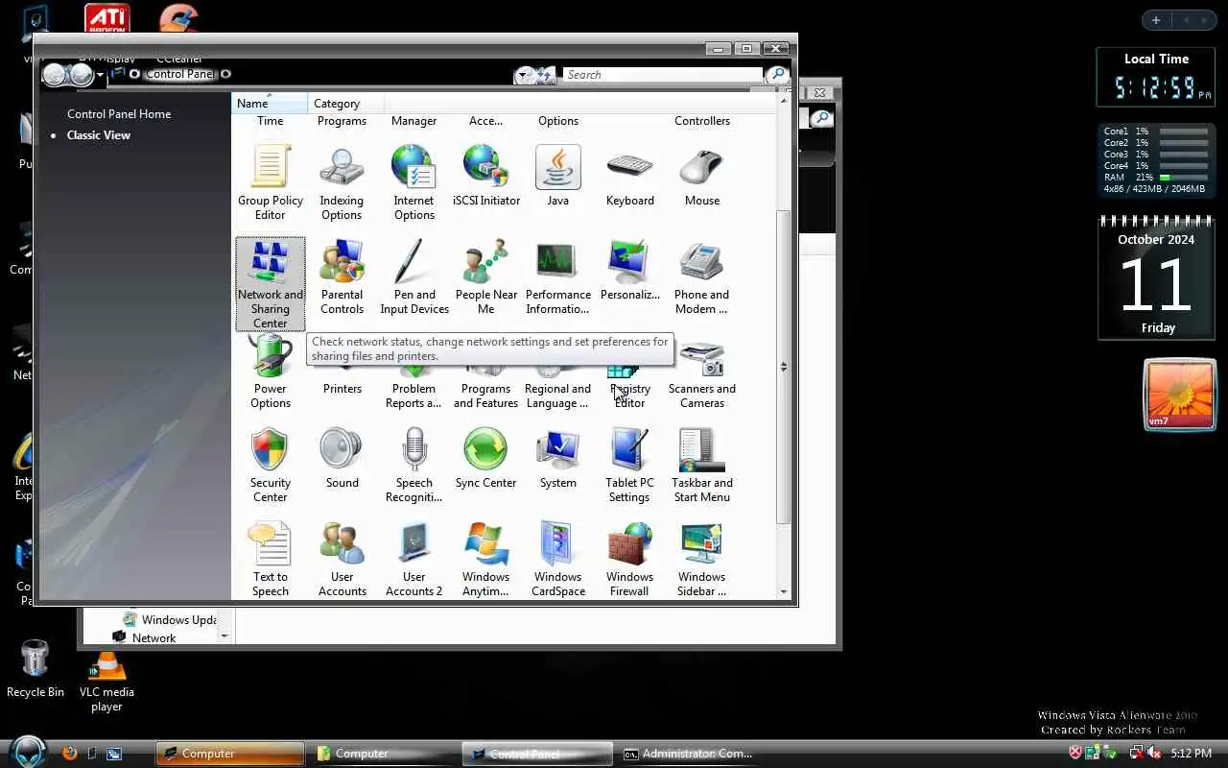
Task: Select Windows Update in background window tree
Action: pyautogui.click(x=169, y=620)
